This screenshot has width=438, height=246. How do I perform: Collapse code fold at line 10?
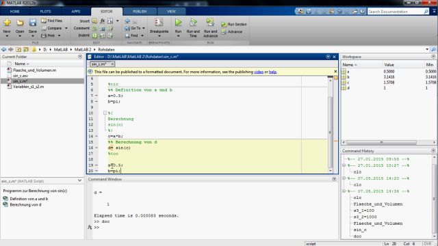(105, 113)
